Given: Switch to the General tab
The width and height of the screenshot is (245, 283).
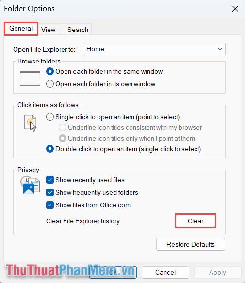Looking at the screenshot, I should pos(21,29).
